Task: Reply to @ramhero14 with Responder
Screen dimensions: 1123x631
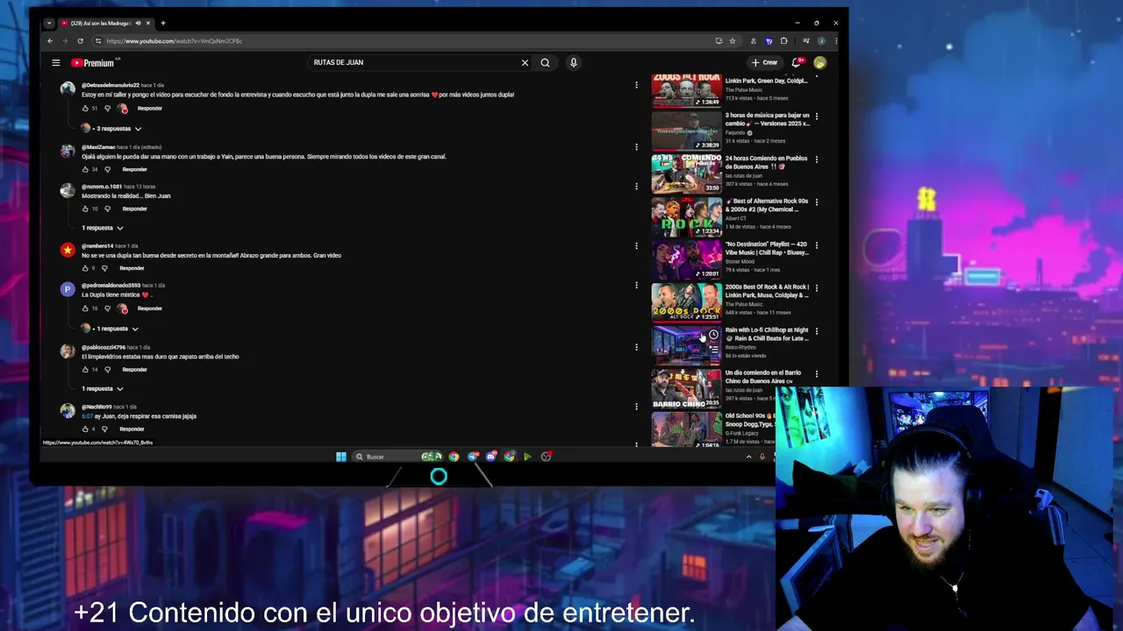Action: [x=132, y=268]
